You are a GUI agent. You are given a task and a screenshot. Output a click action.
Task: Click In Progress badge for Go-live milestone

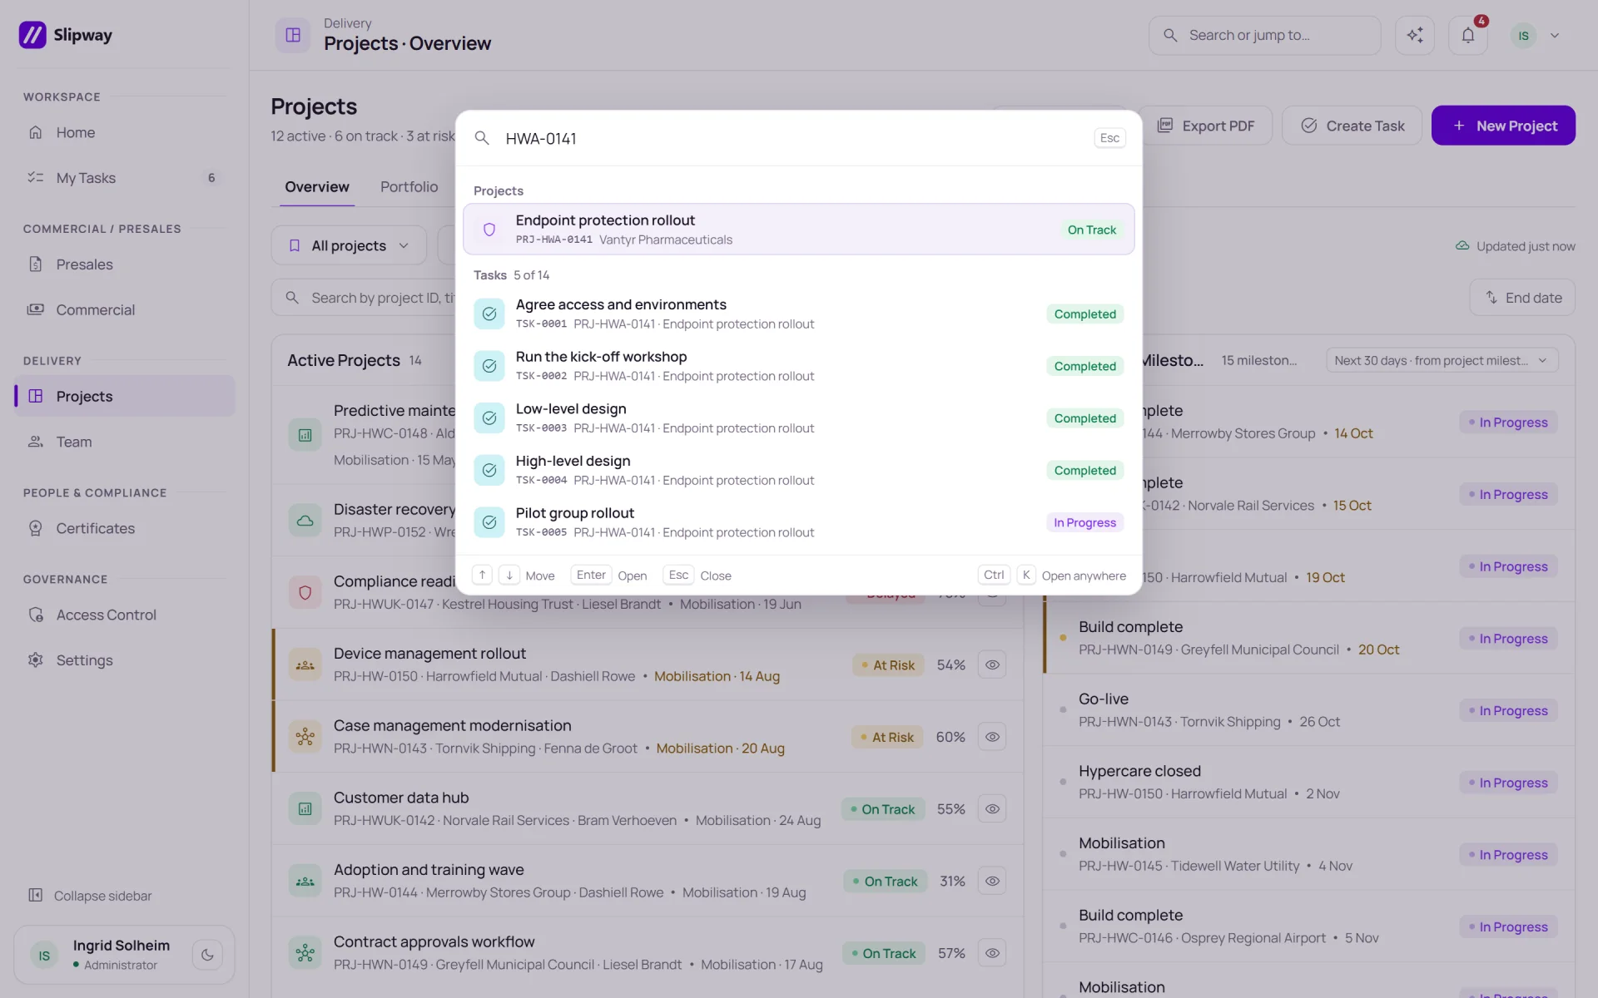point(1508,710)
